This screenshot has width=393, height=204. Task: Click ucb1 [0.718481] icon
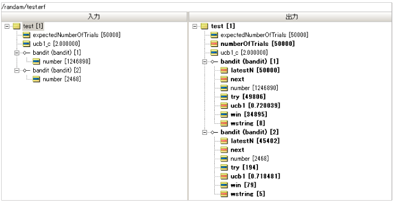(224, 176)
